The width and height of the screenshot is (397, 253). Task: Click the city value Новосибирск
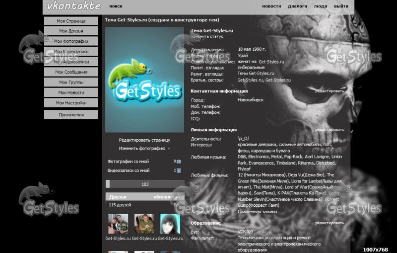click(x=251, y=100)
